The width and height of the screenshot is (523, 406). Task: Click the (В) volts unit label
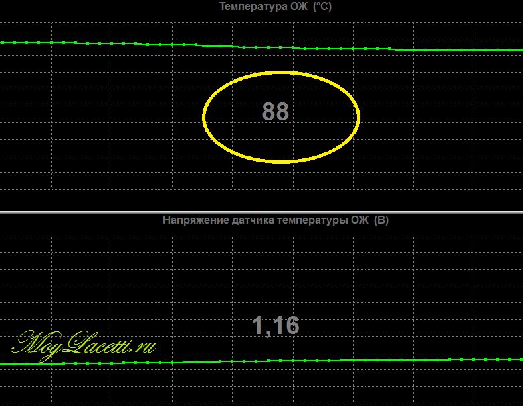point(381,220)
